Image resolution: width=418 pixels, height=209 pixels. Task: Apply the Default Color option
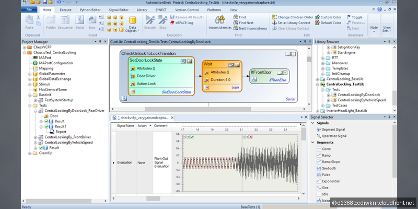(x=328, y=23)
